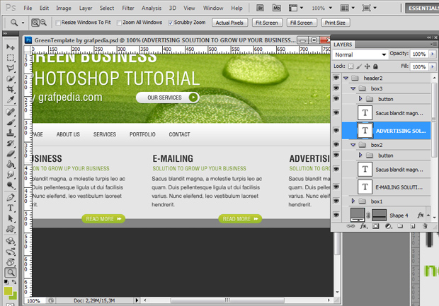The height and width of the screenshot is (306, 439).
Task: Select the Paint Bucket tool
Action: [x=11, y=165]
